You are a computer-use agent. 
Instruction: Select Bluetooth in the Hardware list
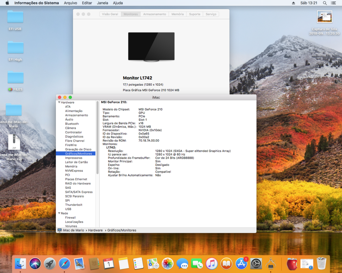(x=72, y=124)
